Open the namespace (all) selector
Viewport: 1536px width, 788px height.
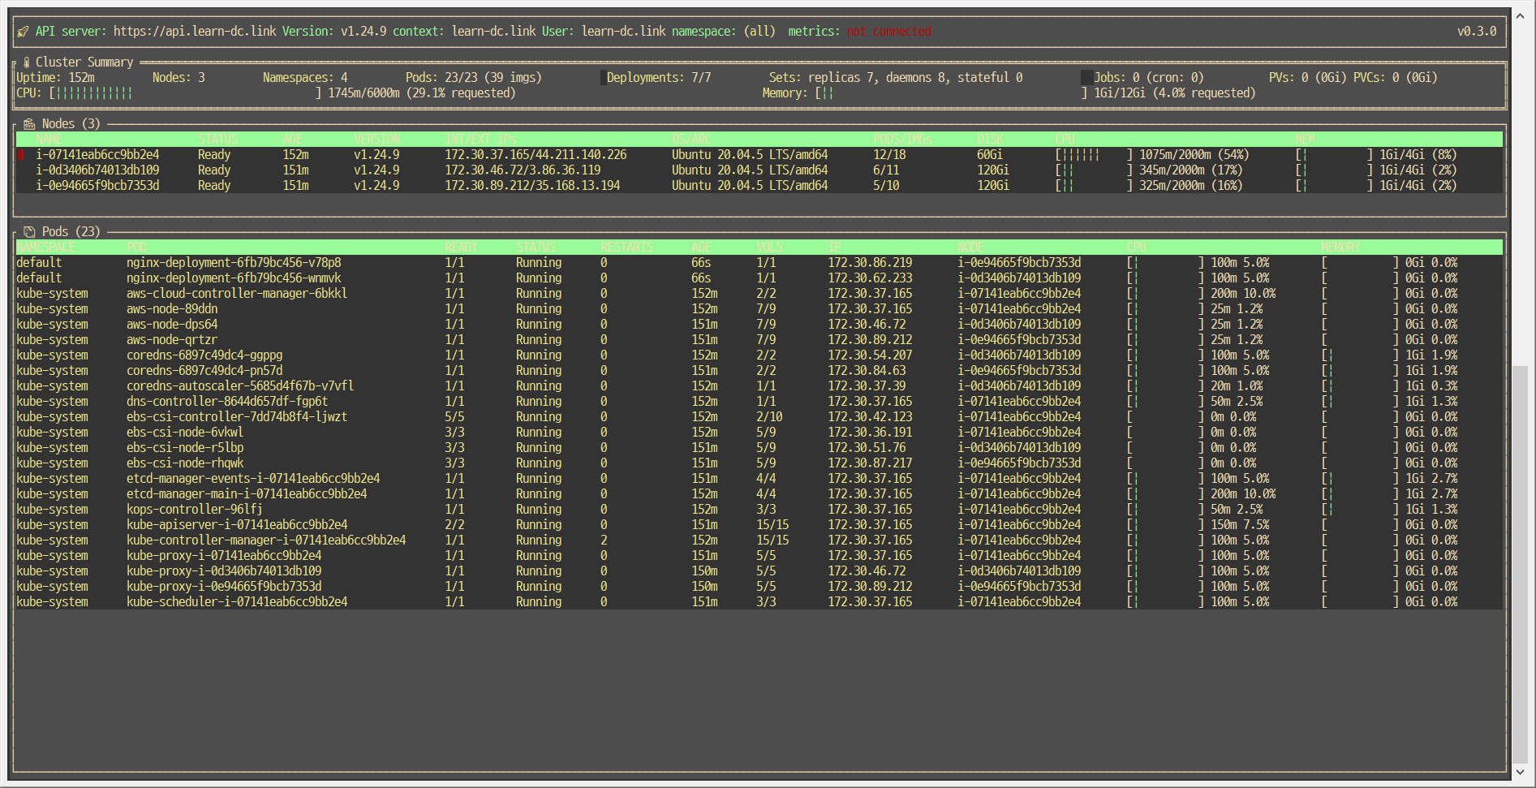pos(761,31)
